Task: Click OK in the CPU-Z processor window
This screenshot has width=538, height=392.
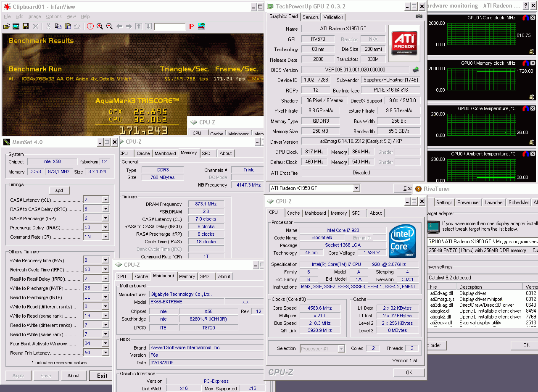Action: click(409, 372)
